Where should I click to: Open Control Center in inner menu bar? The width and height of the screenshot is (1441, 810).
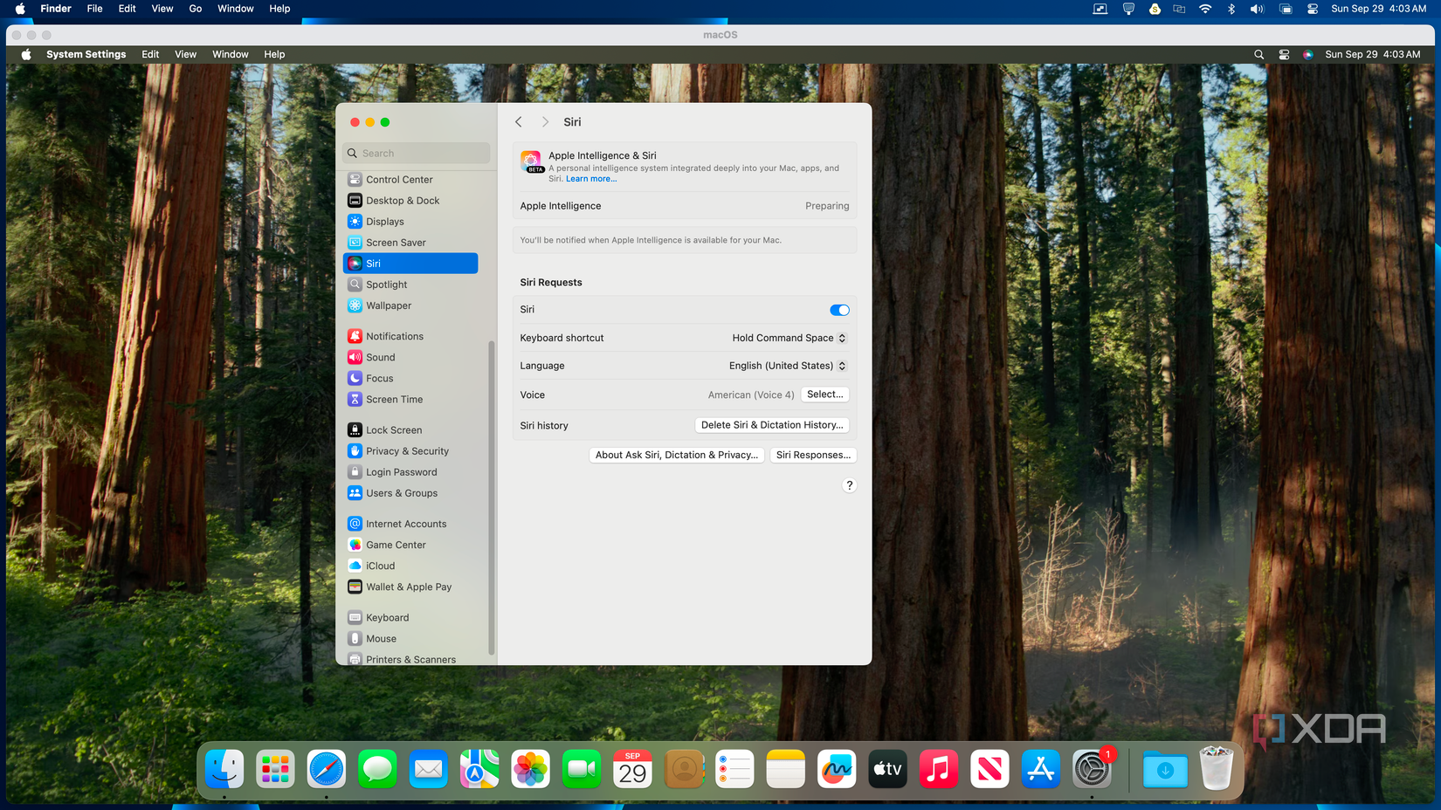point(1284,54)
